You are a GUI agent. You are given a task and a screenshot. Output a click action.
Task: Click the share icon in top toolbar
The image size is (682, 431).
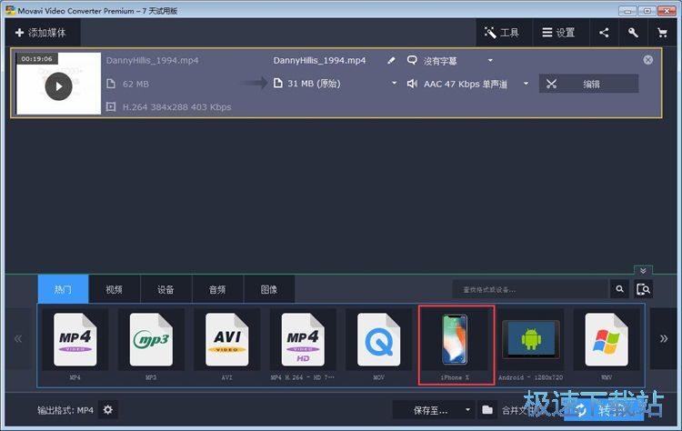pyautogui.click(x=604, y=33)
